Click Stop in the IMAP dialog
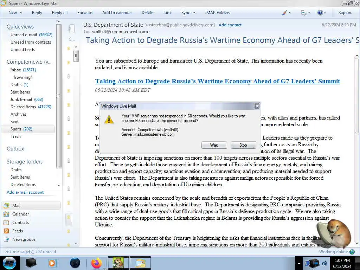360x270 pixels. coord(243,145)
